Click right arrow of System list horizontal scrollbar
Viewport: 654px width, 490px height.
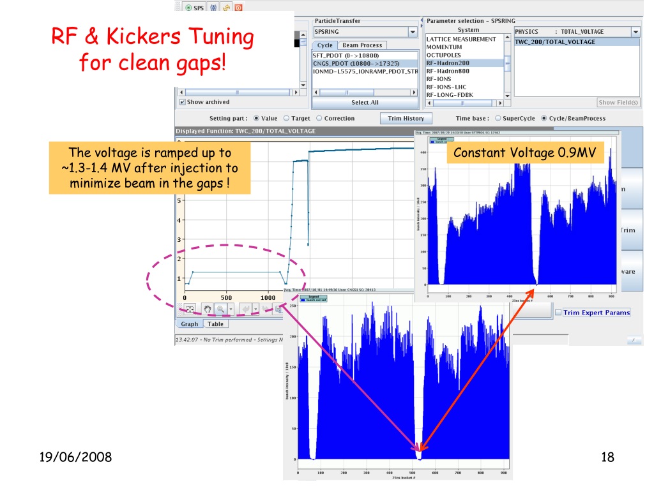click(x=501, y=103)
